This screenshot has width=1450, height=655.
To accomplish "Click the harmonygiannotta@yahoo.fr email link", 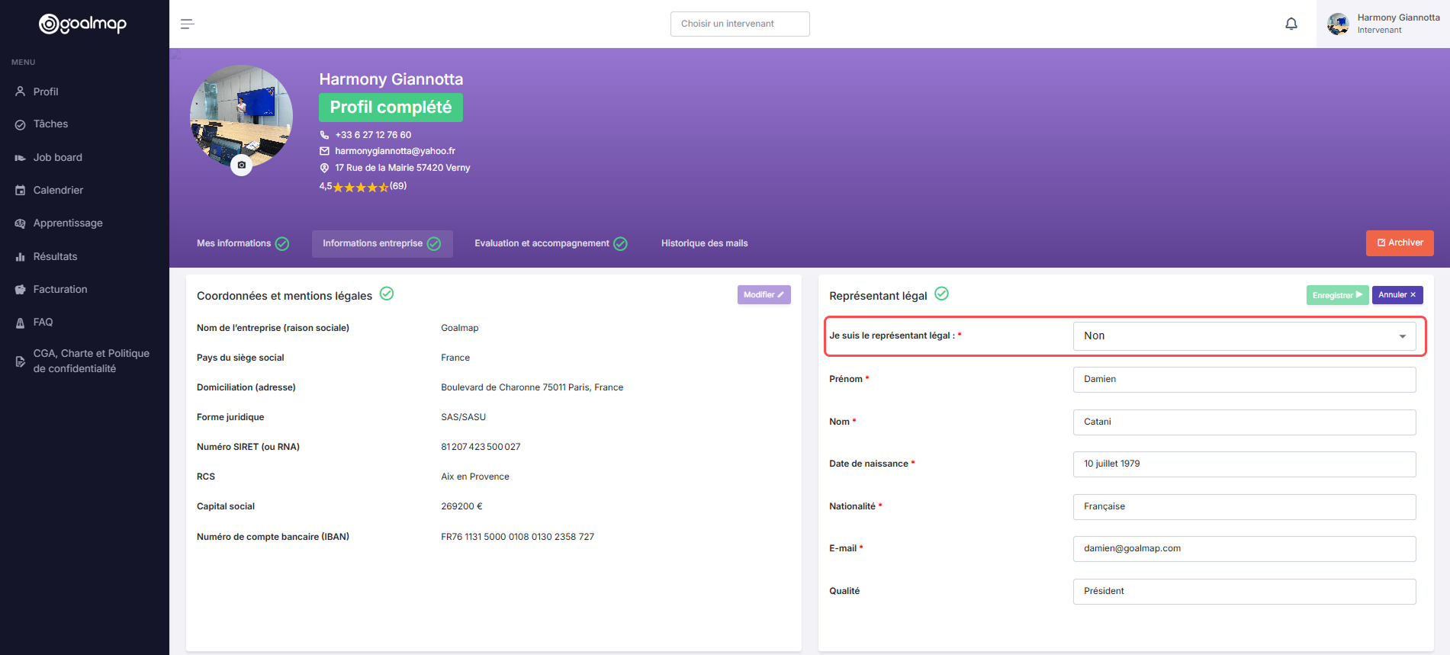I will [x=395, y=151].
